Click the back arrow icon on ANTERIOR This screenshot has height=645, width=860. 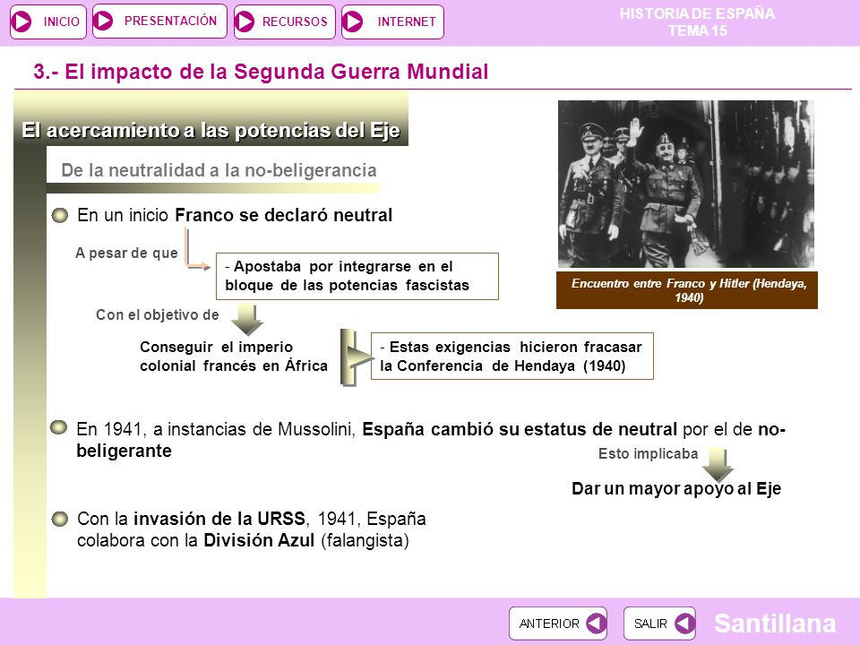click(x=596, y=623)
